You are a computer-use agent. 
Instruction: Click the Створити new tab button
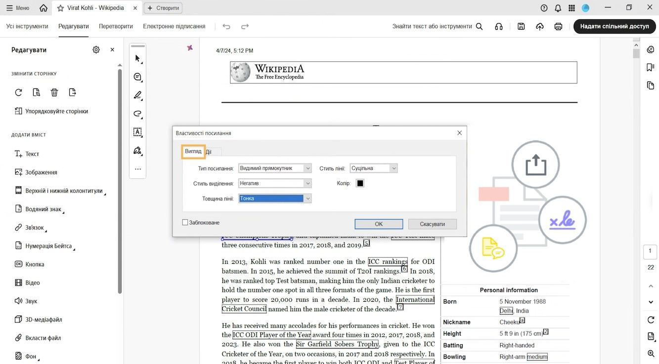pos(163,8)
